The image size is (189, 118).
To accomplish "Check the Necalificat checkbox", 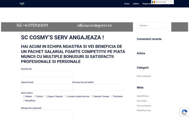I will [x=24, y=100].
